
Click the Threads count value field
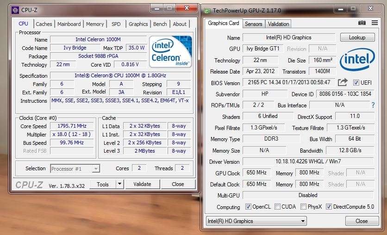click(182, 168)
